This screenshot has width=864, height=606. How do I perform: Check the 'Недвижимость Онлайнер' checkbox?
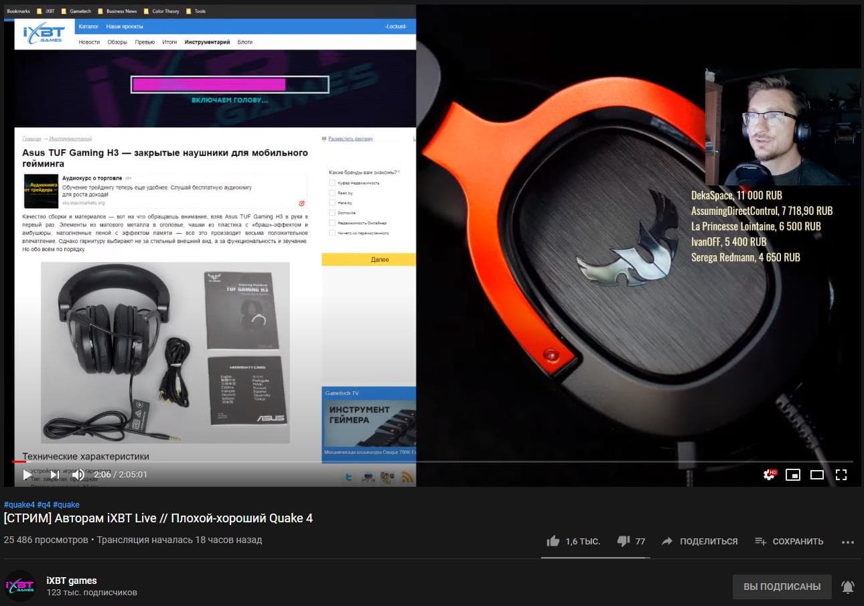click(x=332, y=223)
